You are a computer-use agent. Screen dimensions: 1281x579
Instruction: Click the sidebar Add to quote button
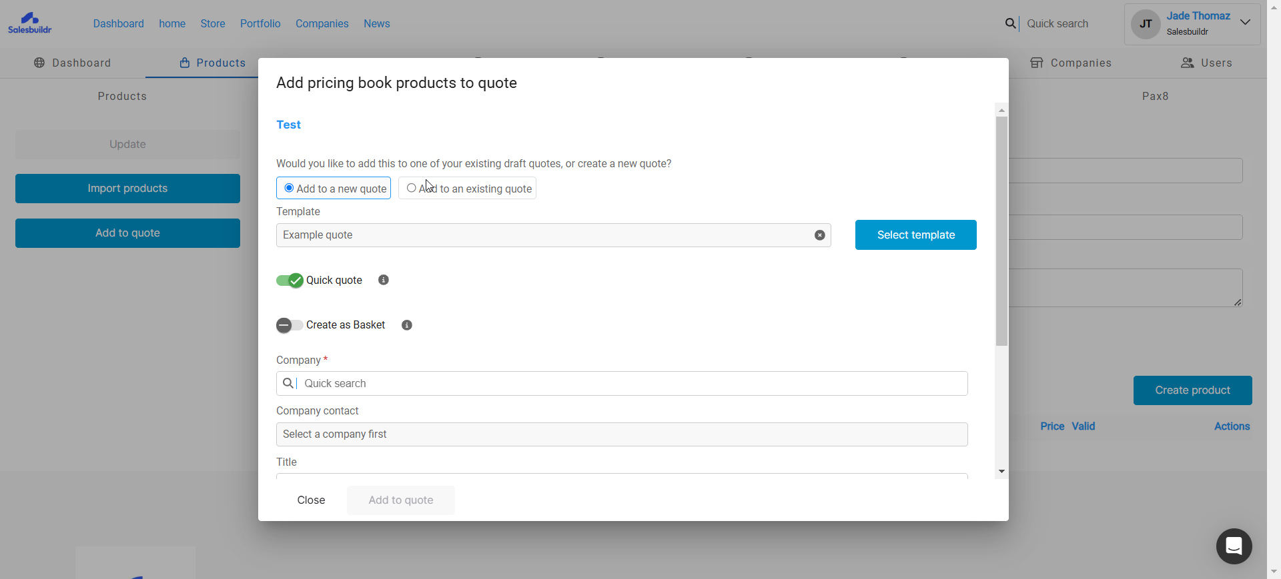(127, 233)
